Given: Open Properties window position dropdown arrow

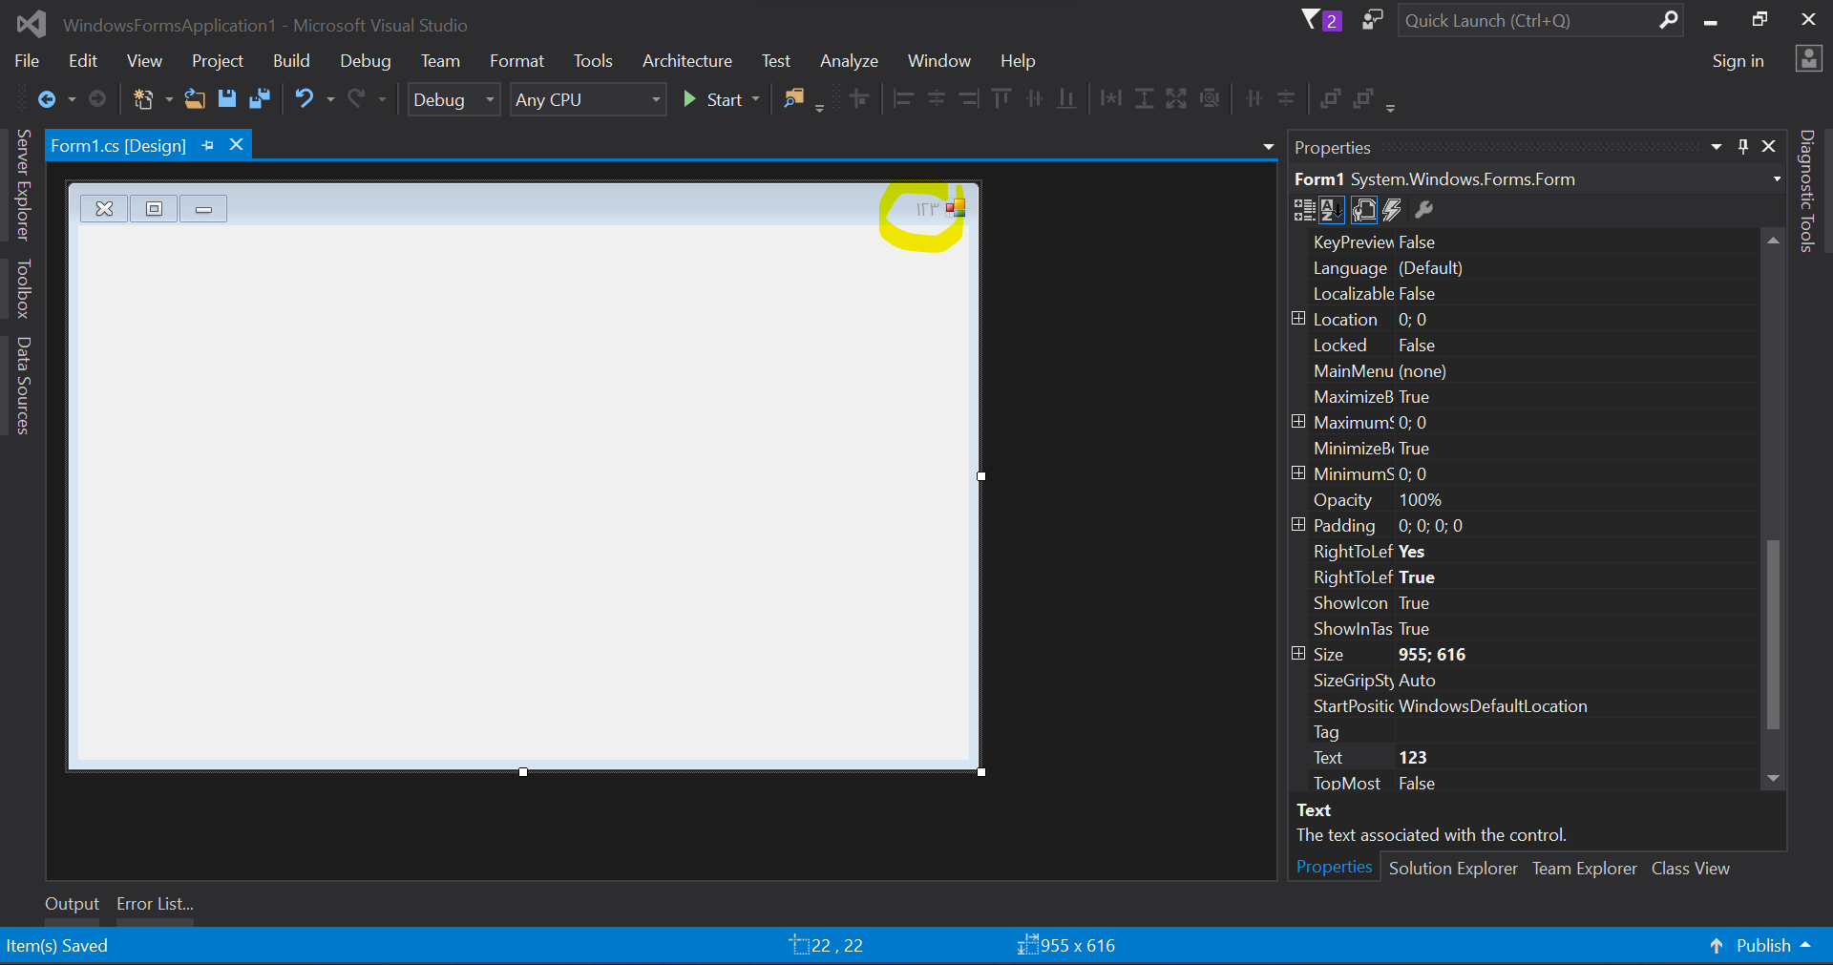Looking at the screenshot, I should pos(1717,147).
